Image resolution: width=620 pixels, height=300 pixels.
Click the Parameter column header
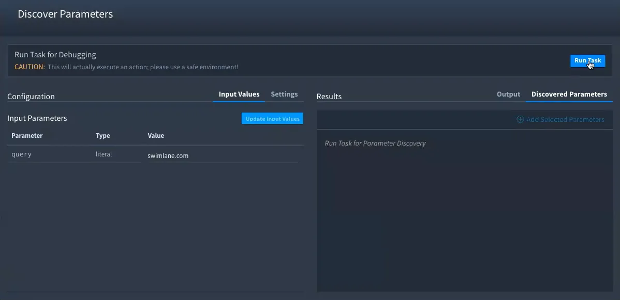point(27,135)
